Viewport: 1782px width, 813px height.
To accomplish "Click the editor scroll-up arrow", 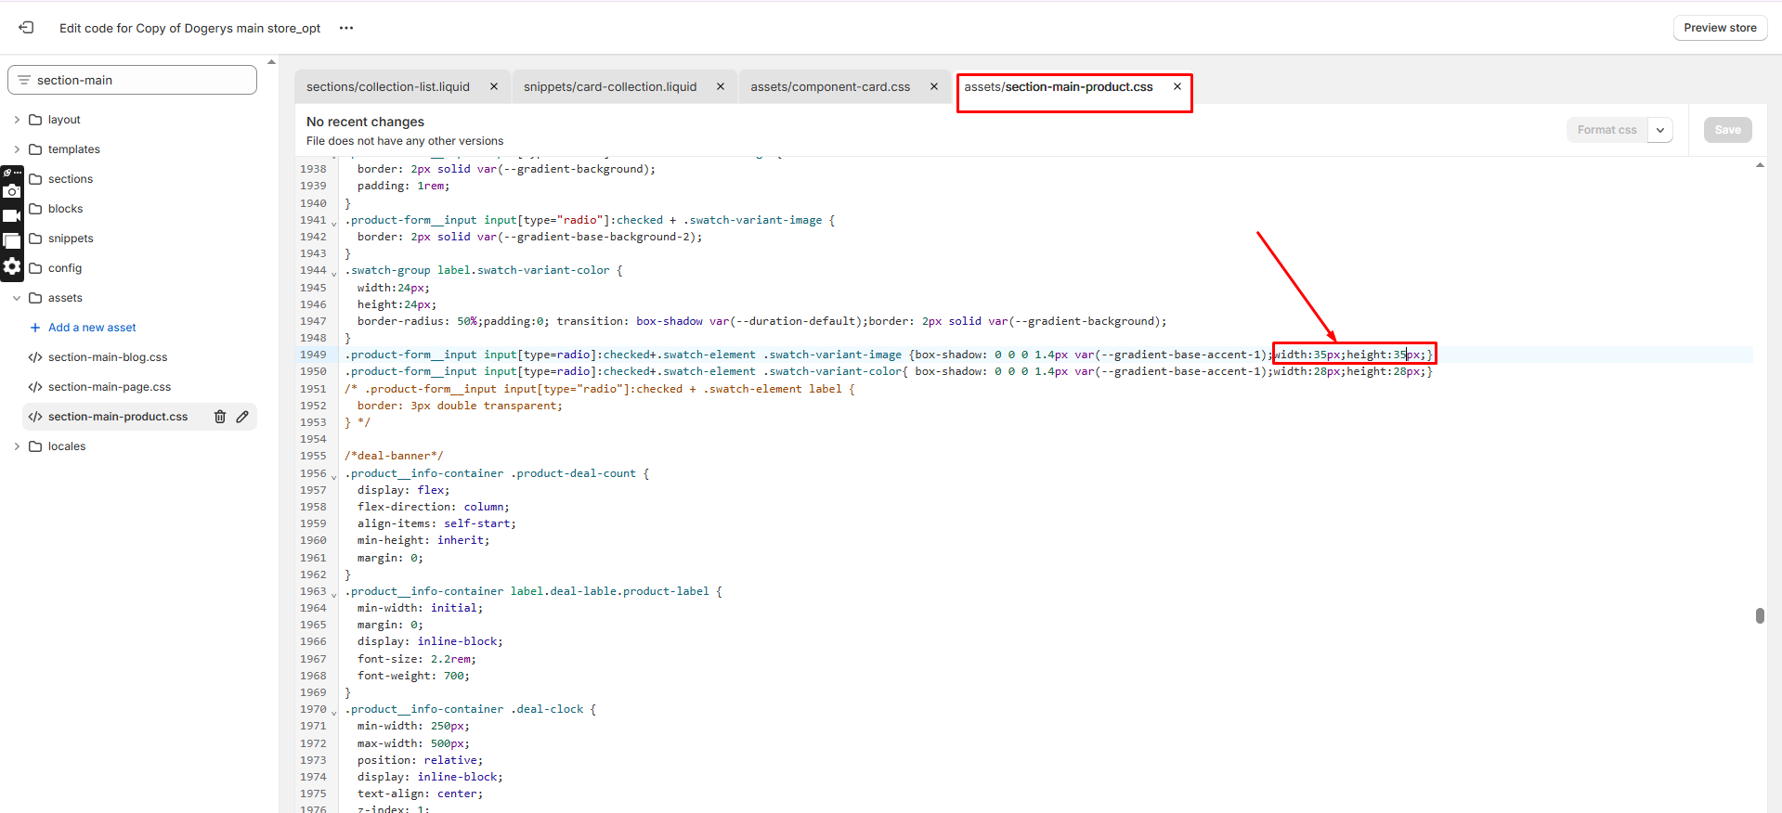I will (x=1760, y=165).
